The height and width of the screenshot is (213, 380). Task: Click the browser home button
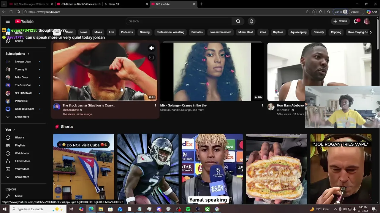(18, 12)
